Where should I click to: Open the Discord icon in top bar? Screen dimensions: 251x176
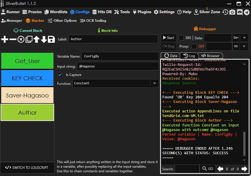[x=239, y=12]
